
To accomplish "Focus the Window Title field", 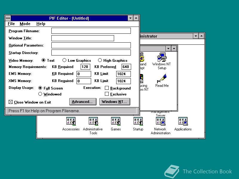I will tap(83, 38).
